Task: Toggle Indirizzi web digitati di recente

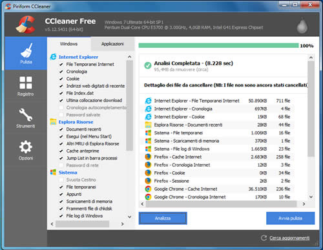Action: [61, 86]
